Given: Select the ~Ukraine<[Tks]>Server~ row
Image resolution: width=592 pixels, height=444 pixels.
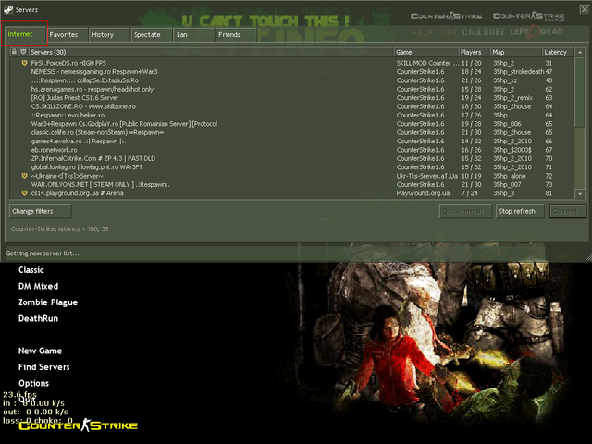Looking at the screenshot, I should point(292,176).
